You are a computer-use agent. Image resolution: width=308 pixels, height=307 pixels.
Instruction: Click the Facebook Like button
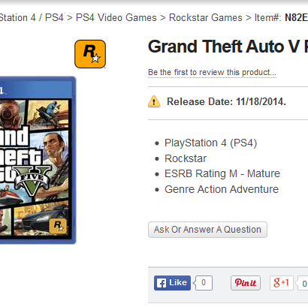(172, 283)
